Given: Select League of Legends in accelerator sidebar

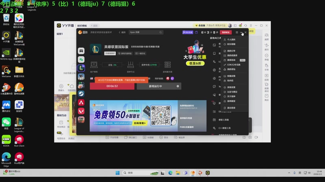Looking at the screenshot, I should 81,68.
